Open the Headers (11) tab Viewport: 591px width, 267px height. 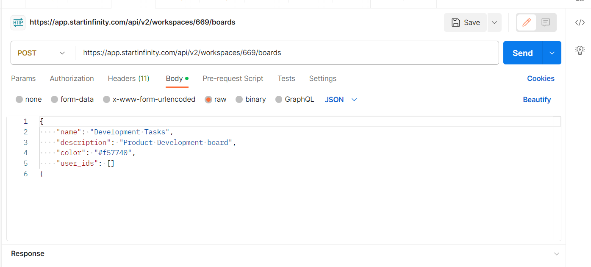[x=129, y=78]
